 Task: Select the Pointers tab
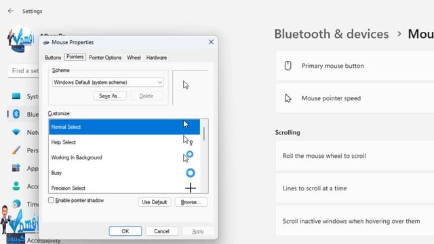coord(75,57)
